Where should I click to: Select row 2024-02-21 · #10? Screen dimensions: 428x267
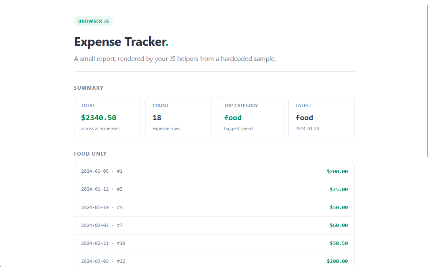[x=214, y=243]
